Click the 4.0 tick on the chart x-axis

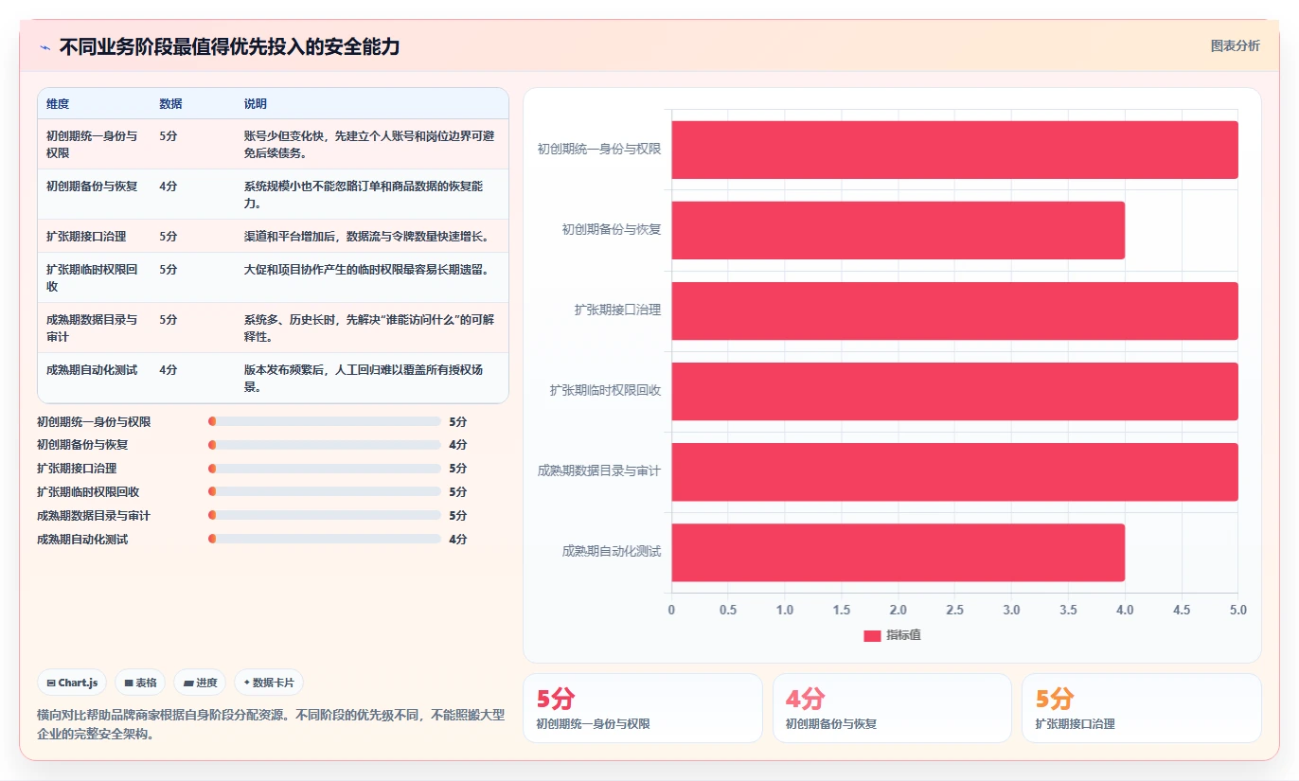1125,611
